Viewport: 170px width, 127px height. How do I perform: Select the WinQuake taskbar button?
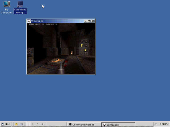pyautogui.click(x=118, y=124)
